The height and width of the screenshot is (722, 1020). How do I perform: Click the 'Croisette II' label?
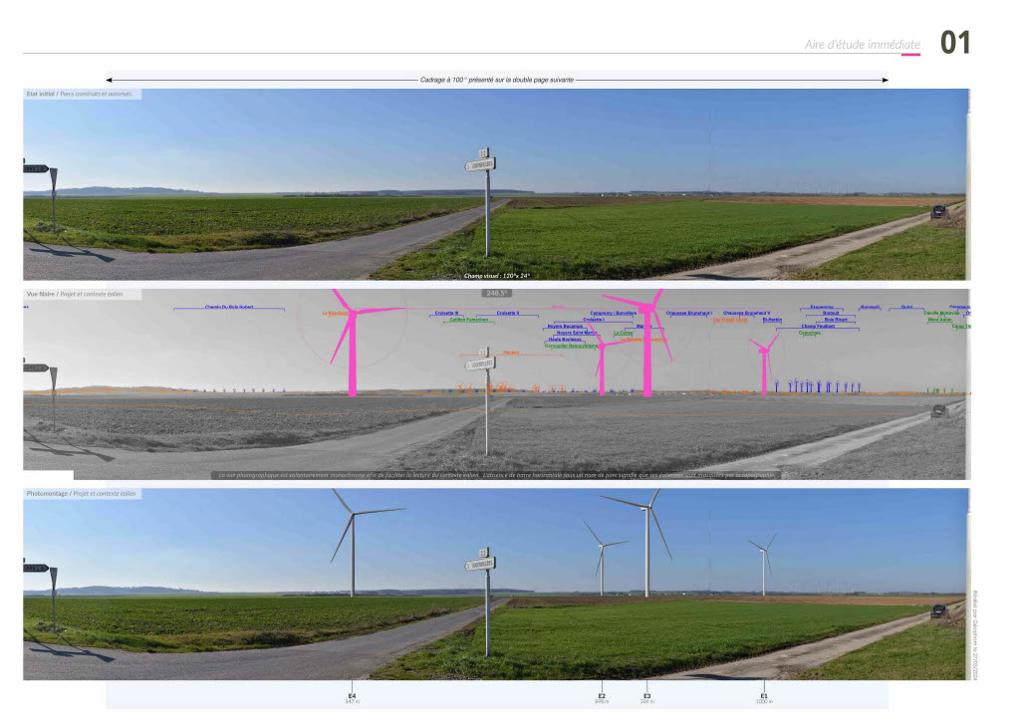507,313
